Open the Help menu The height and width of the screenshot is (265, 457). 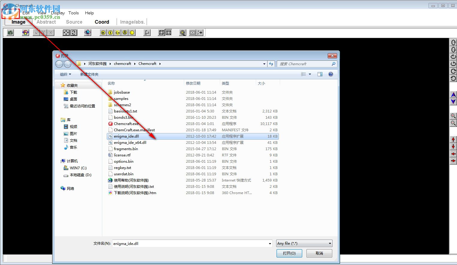[x=89, y=13]
